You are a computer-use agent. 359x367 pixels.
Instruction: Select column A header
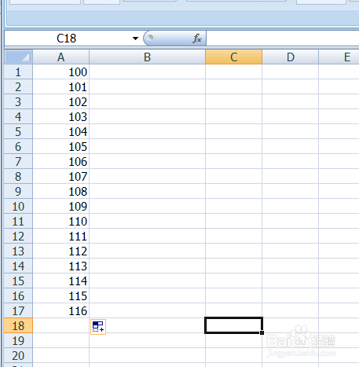(x=60, y=57)
